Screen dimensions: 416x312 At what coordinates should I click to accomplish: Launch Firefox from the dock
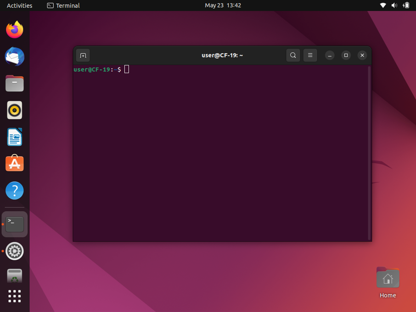pos(15,30)
